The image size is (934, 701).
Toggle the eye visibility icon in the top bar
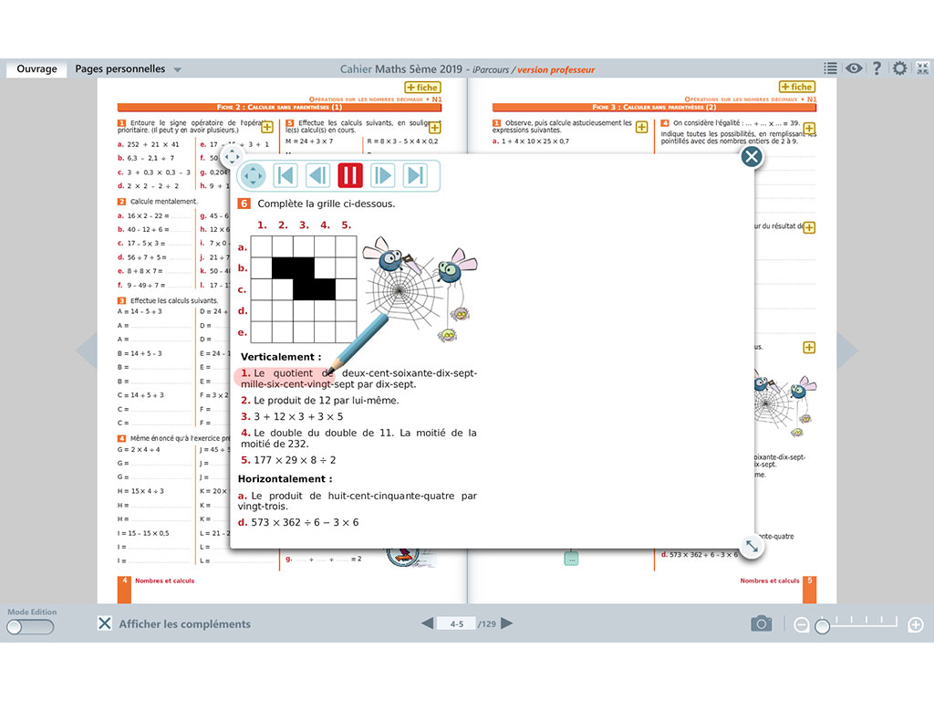[854, 68]
